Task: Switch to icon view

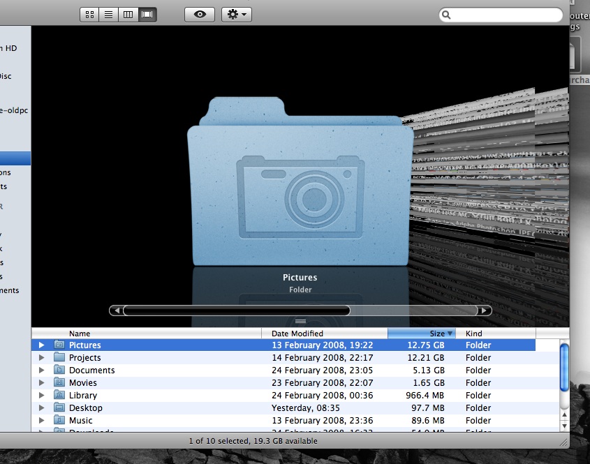Action: [89, 15]
